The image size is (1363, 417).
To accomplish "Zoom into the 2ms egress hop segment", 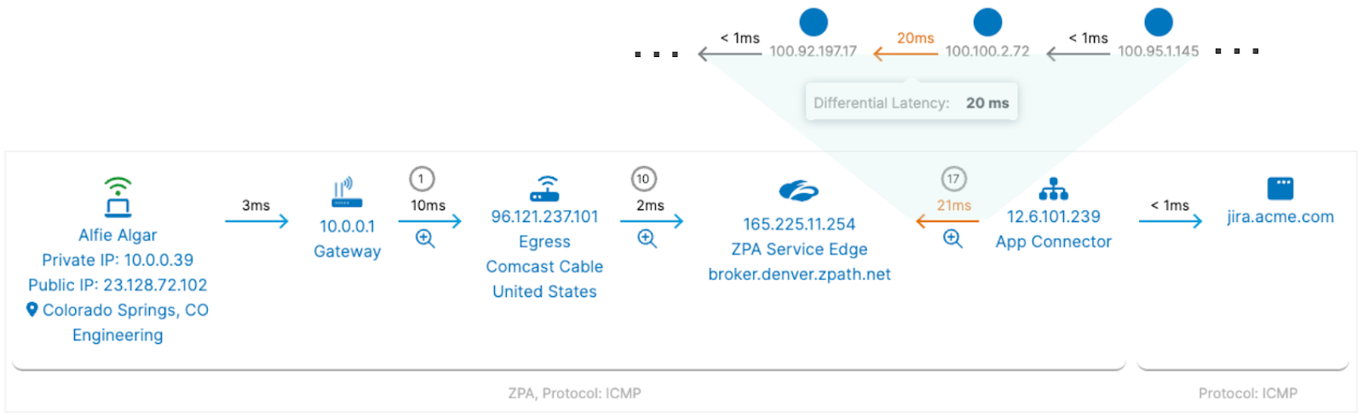I will tap(647, 239).
